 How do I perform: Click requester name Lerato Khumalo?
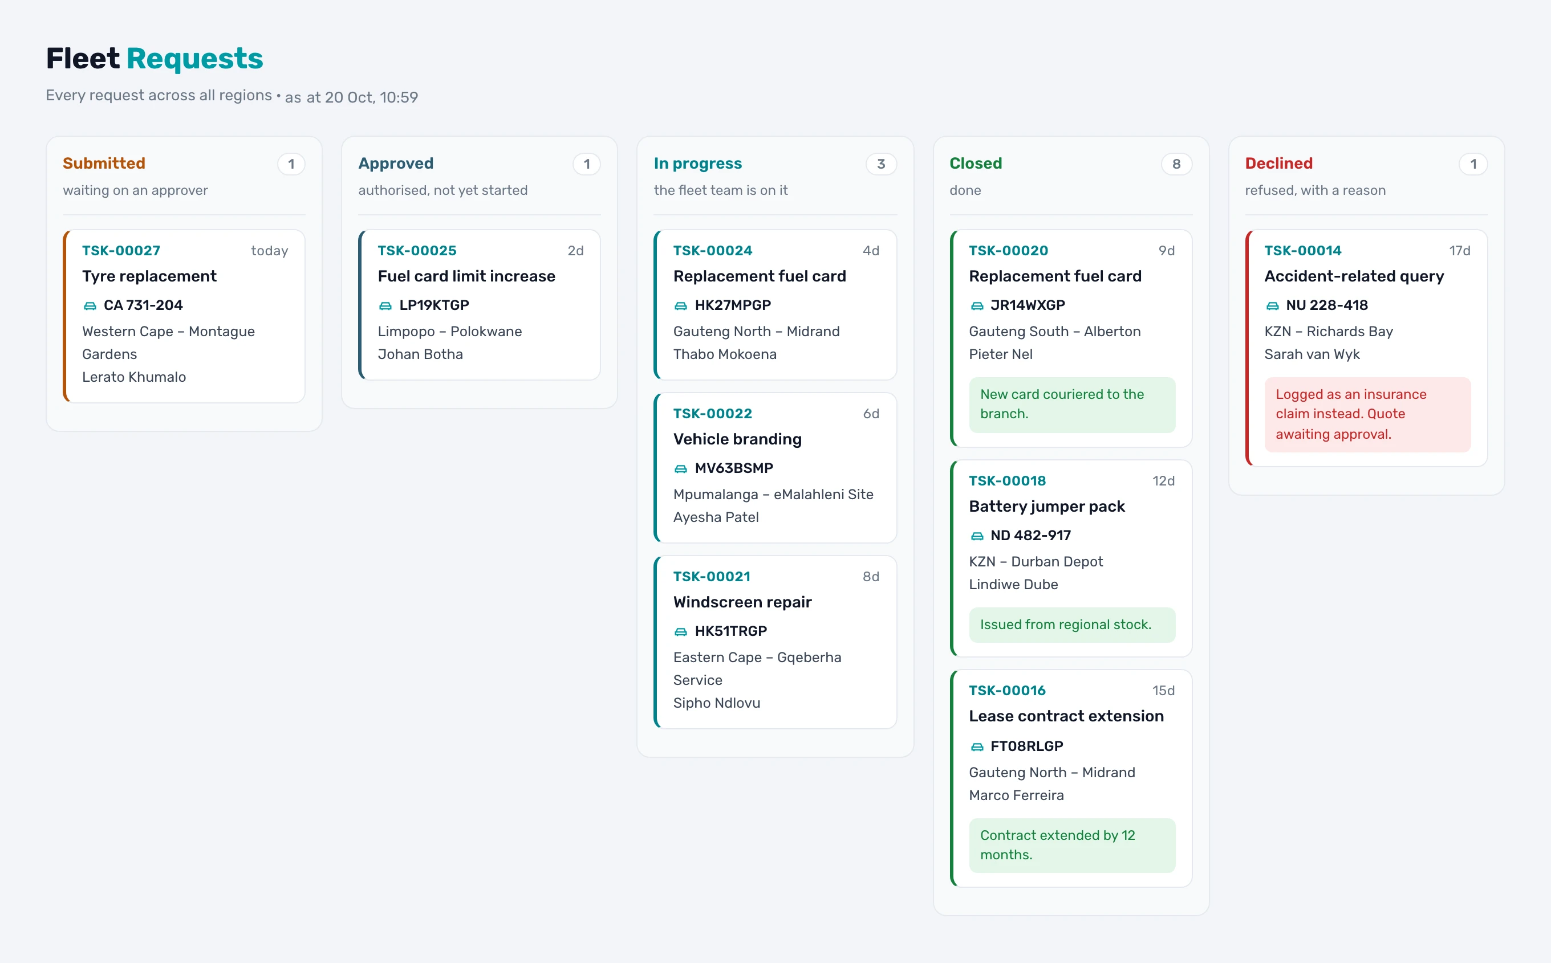click(x=134, y=378)
